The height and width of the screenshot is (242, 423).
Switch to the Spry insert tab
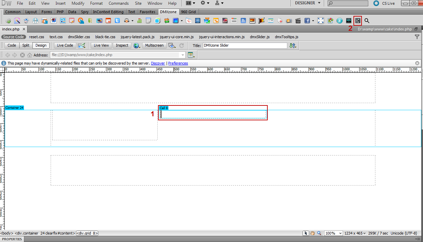85,12
